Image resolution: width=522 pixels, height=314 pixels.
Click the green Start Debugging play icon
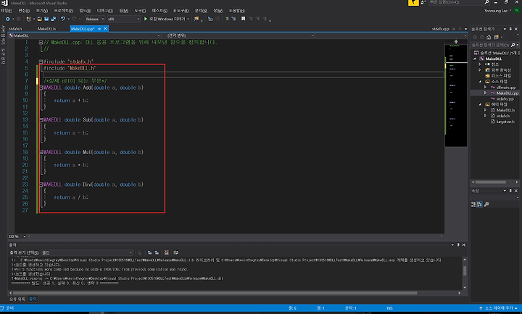(x=146, y=19)
